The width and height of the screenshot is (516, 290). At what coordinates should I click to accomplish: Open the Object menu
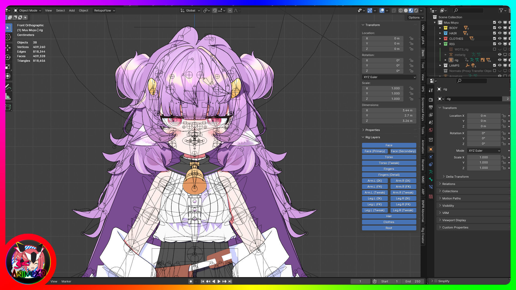83,10
